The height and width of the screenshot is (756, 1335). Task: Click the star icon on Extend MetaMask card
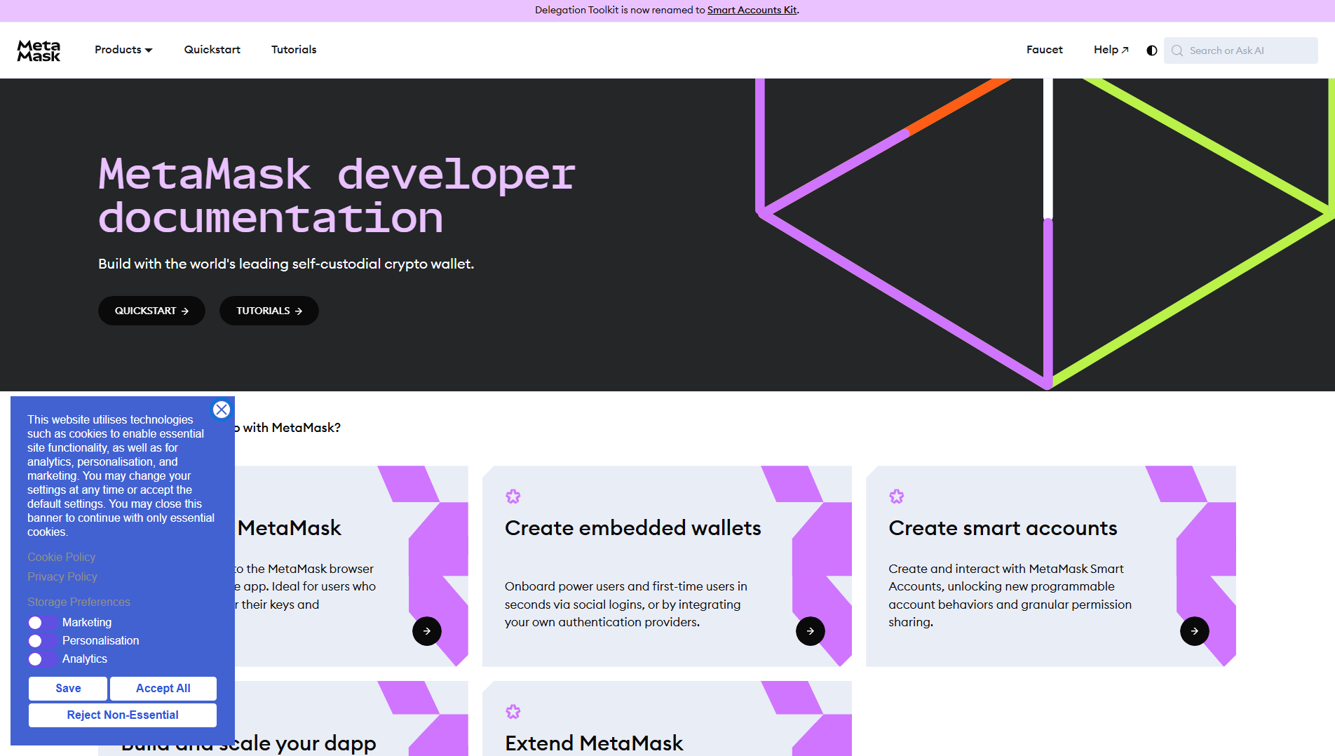click(513, 712)
